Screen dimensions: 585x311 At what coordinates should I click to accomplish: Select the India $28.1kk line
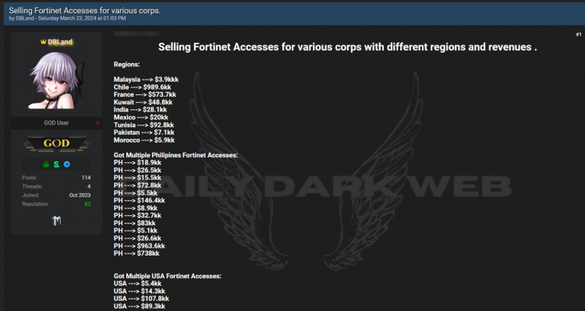click(x=140, y=110)
